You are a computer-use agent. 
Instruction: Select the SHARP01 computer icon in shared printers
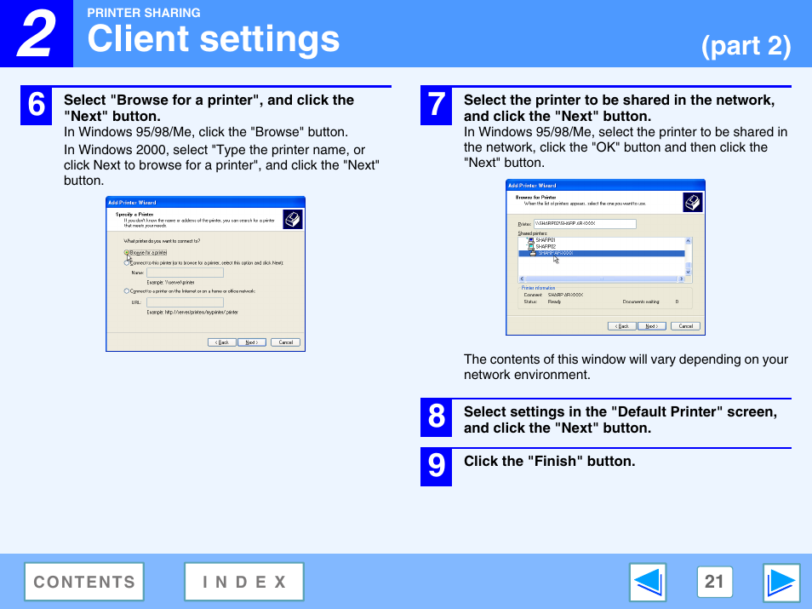click(x=530, y=241)
